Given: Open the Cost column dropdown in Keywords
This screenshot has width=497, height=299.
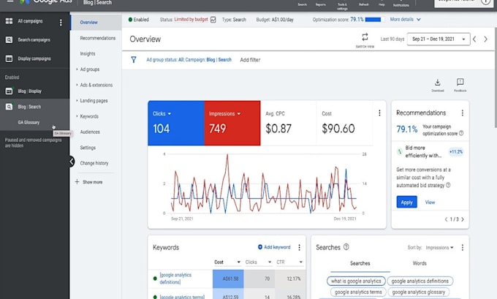Looking at the screenshot, I should point(238,262).
